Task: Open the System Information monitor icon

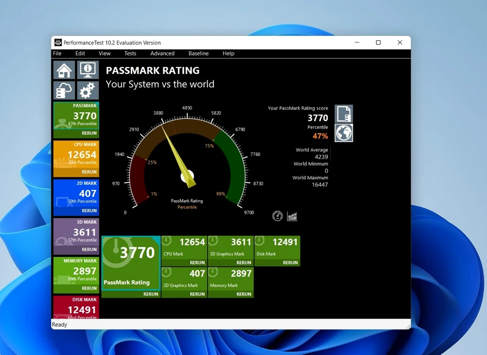Action: coord(88,70)
